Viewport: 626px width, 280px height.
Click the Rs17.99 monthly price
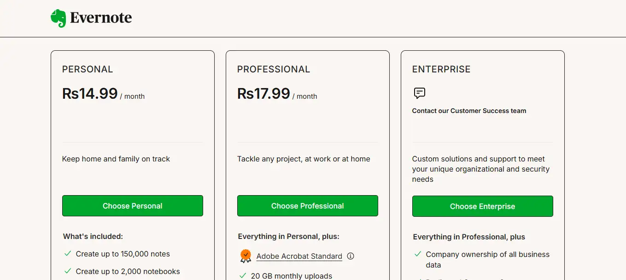pyautogui.click(x=264, y=93)
